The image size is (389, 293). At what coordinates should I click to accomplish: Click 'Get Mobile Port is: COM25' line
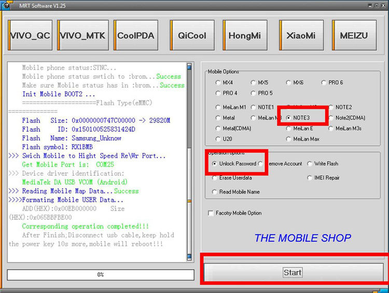click(x=68, y=164)
